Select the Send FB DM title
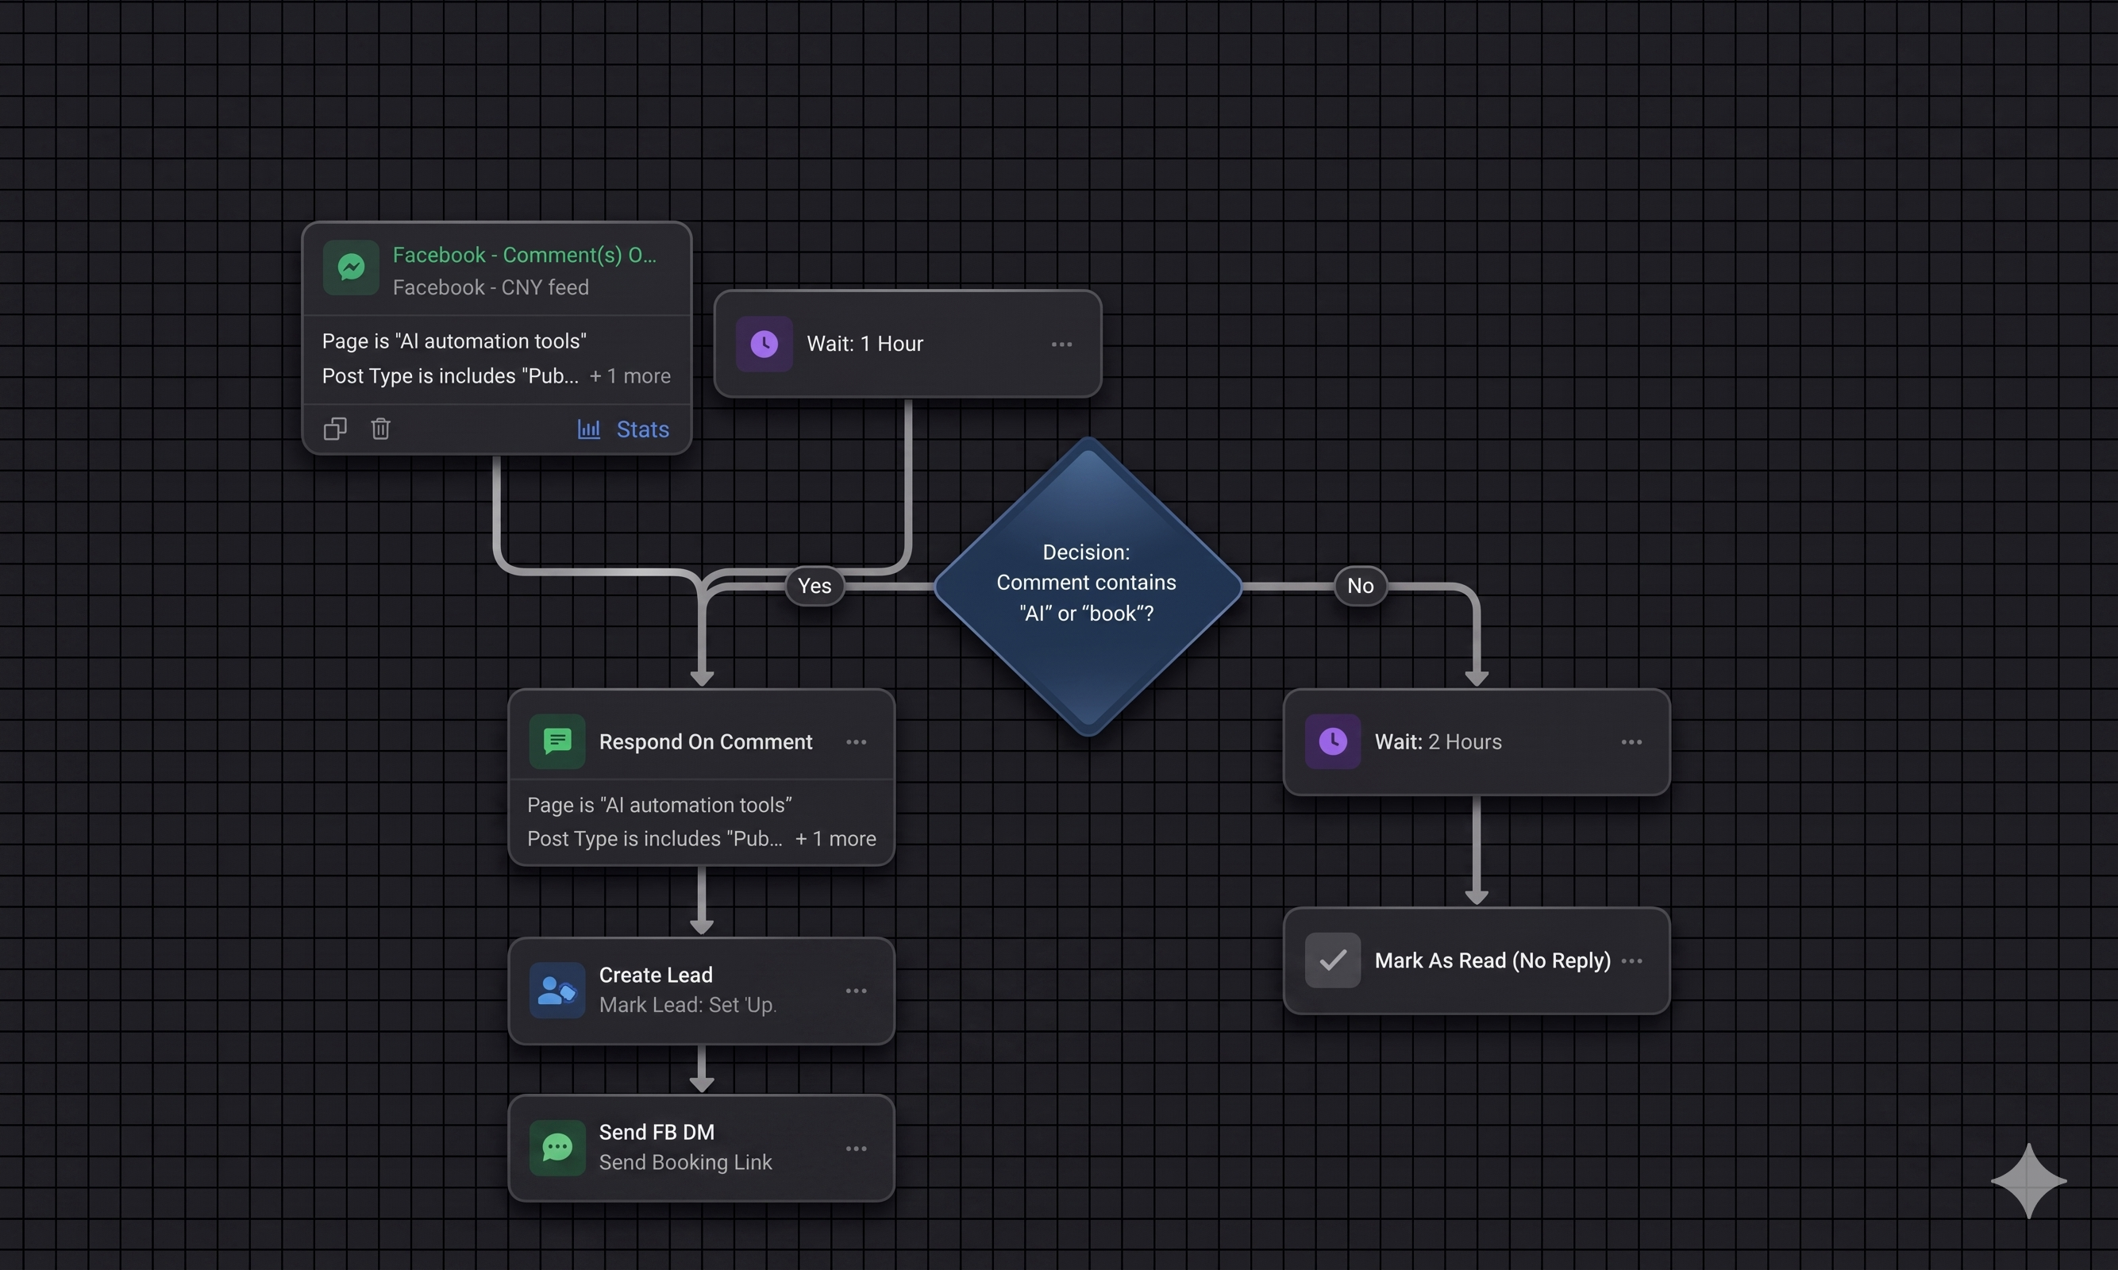This screenshot has width=2118, height=1270. 657,1132
